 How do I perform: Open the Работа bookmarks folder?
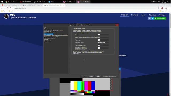pyautogui.click(x=11, y=11)
